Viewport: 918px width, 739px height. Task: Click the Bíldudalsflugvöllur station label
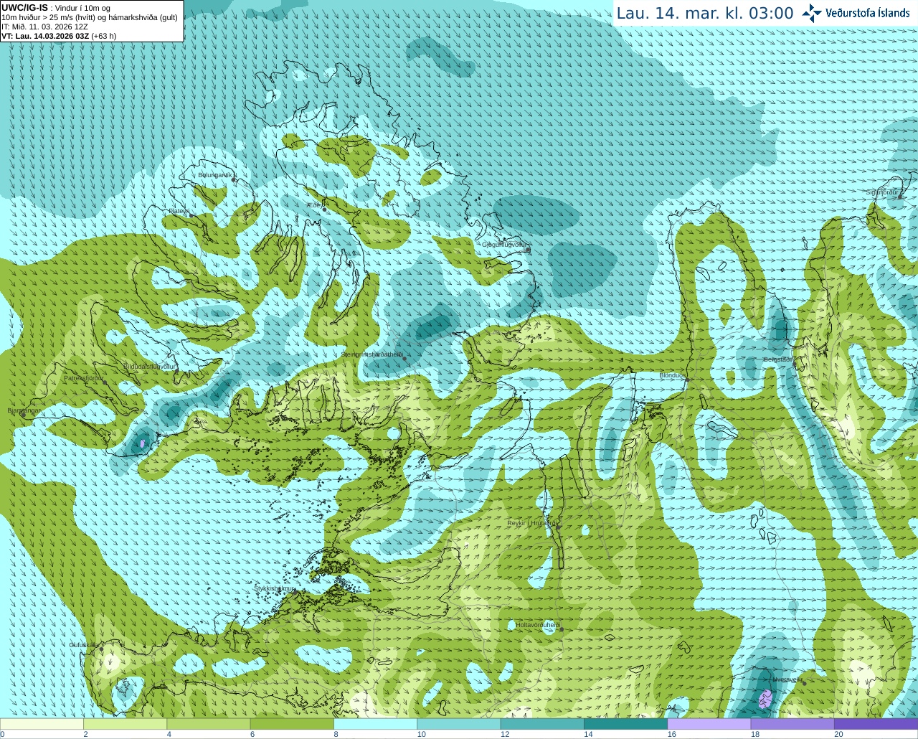[149, 366]
